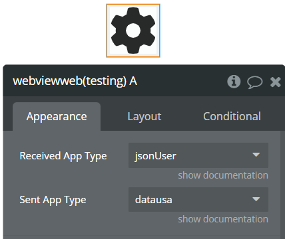The height and width of the screenshot is (239, 285).
Task: Close the webviewweb(testing) A property panel
Action: (276, 82)
